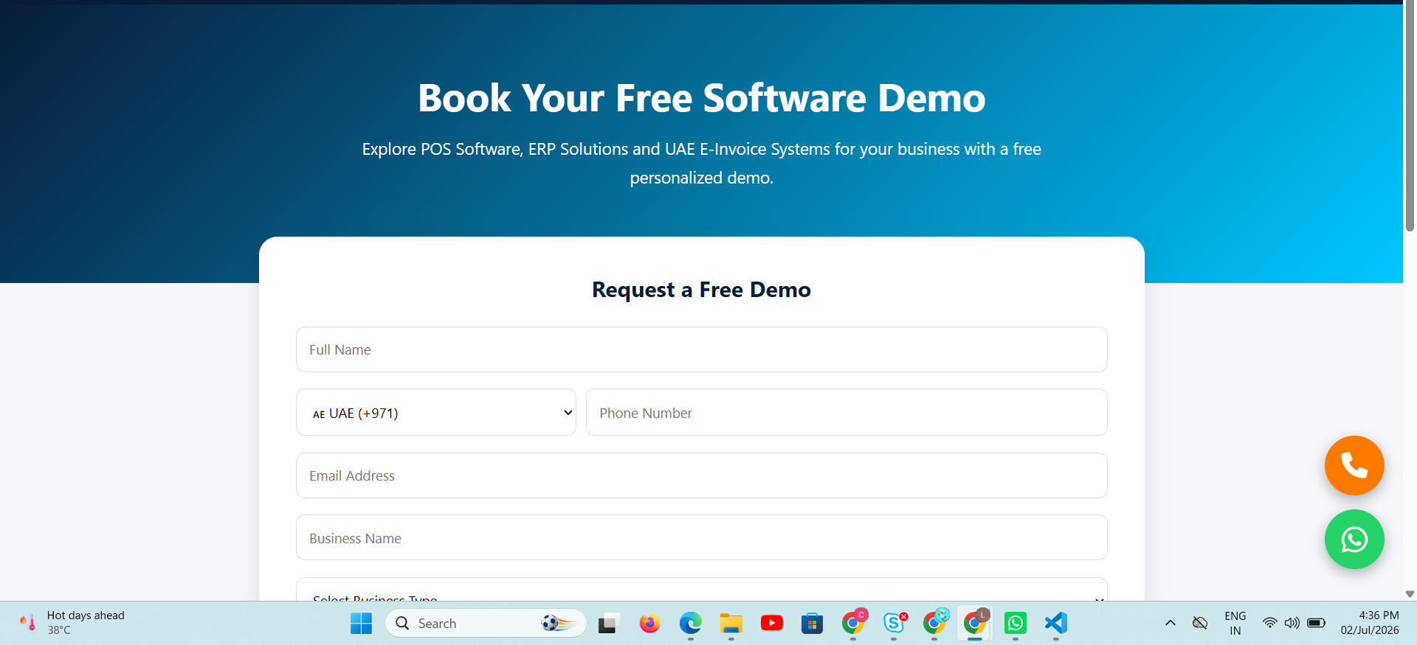Viewport: 1417px width, 645px height.
Task: Click the Windows taskbar Search box
Action: (486, 624)
